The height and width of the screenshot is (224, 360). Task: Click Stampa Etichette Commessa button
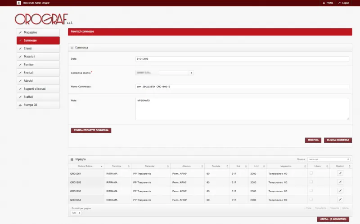[x=91, y=130]
